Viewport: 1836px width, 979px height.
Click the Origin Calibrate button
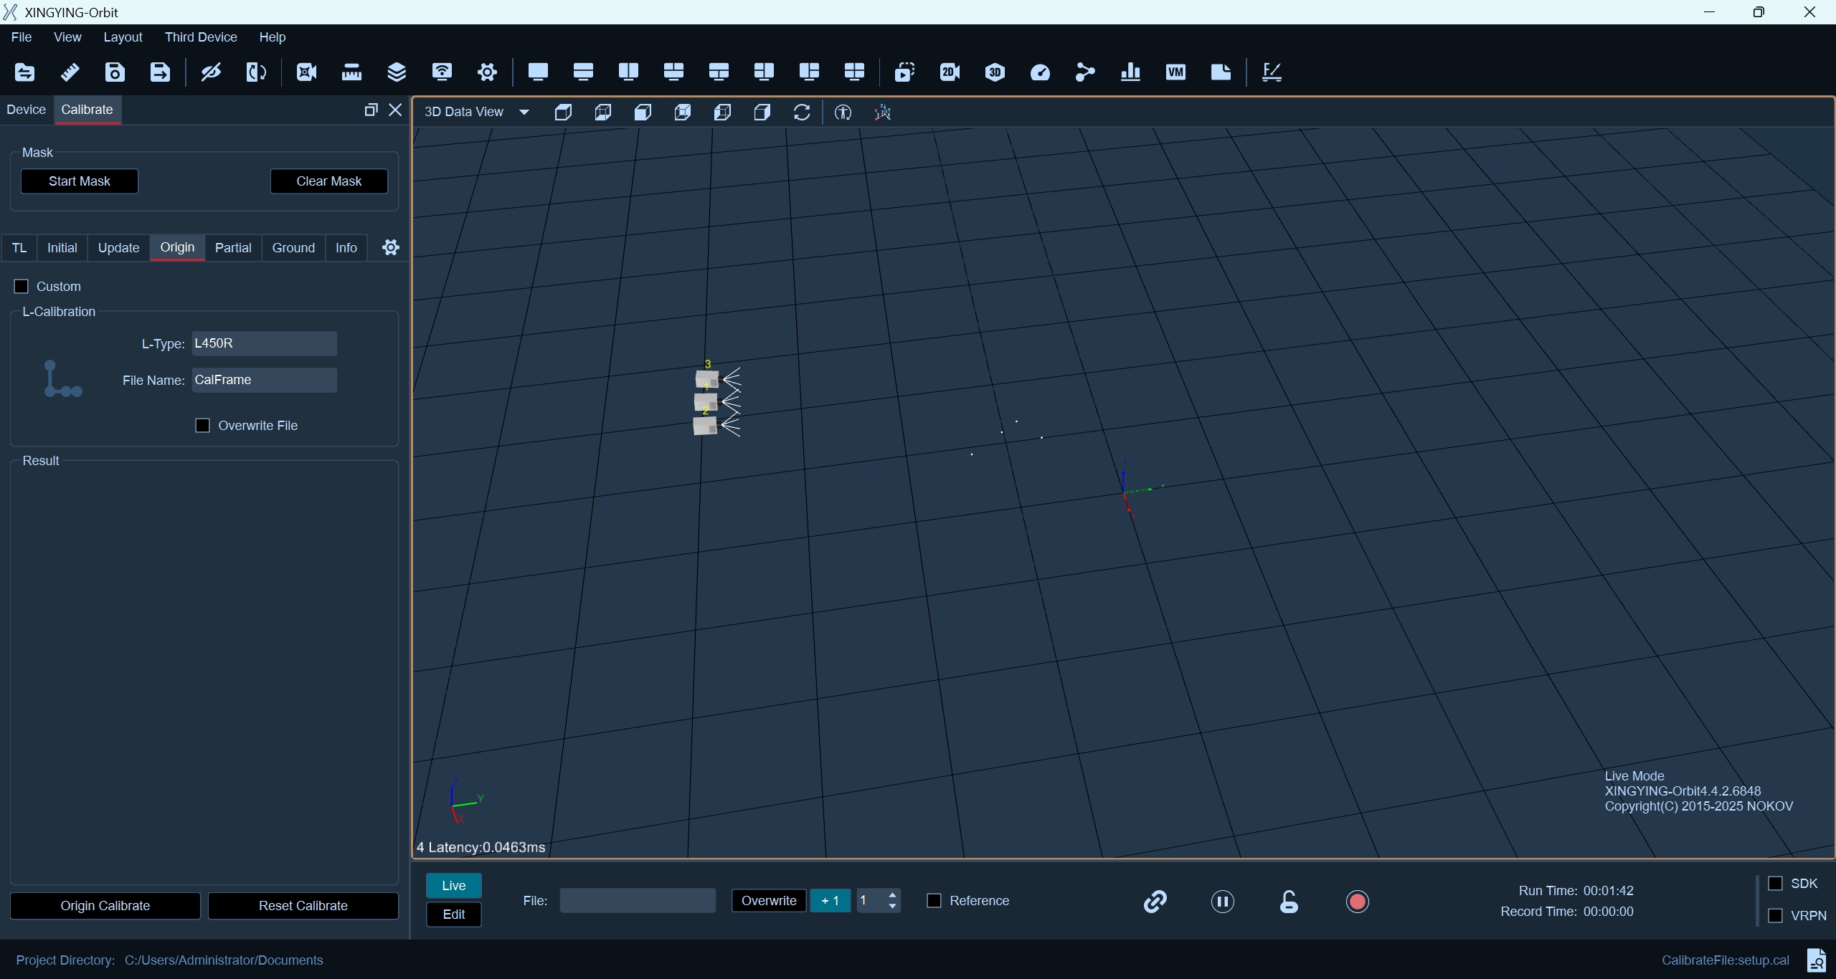click(x=105, y=906)
